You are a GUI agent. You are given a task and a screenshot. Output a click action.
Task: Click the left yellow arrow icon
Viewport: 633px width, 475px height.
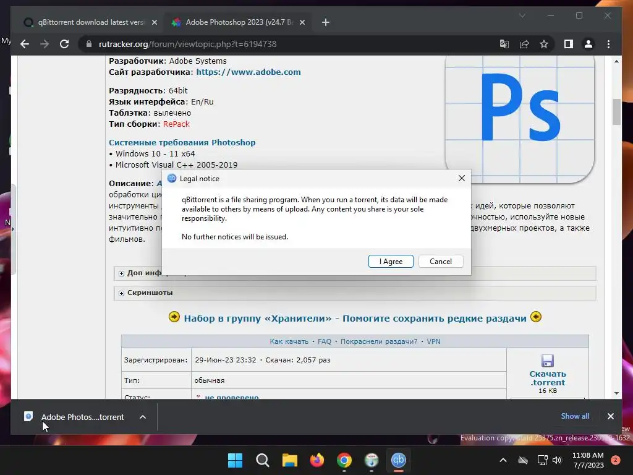click(x=174, y=317)
